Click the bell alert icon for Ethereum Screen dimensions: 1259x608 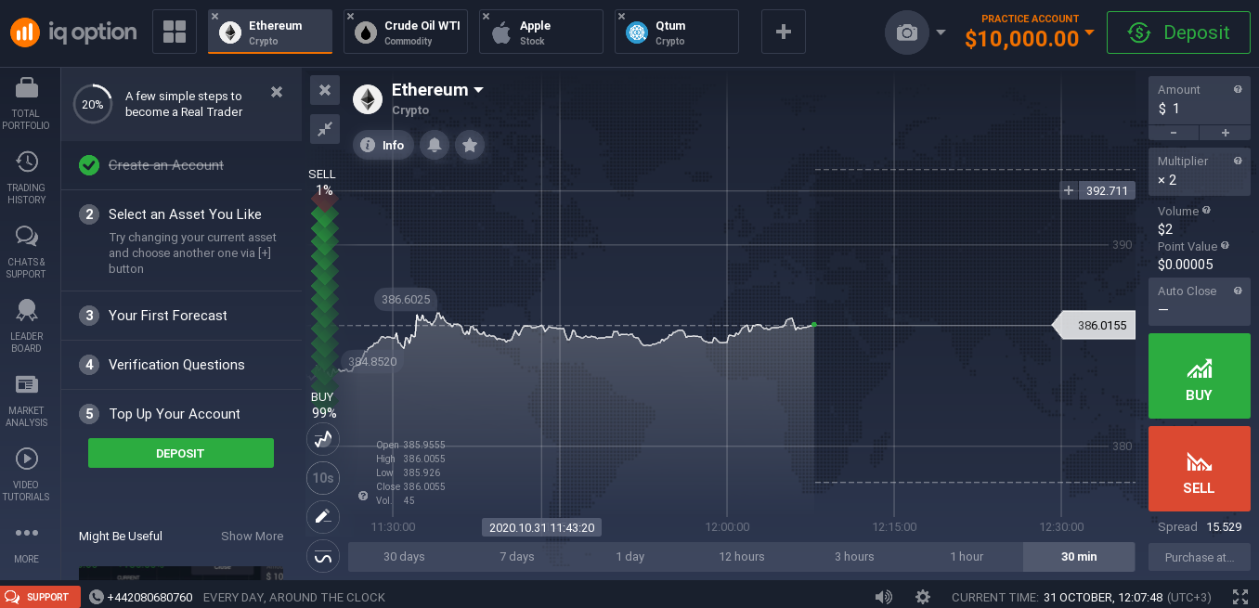point(434,145)
